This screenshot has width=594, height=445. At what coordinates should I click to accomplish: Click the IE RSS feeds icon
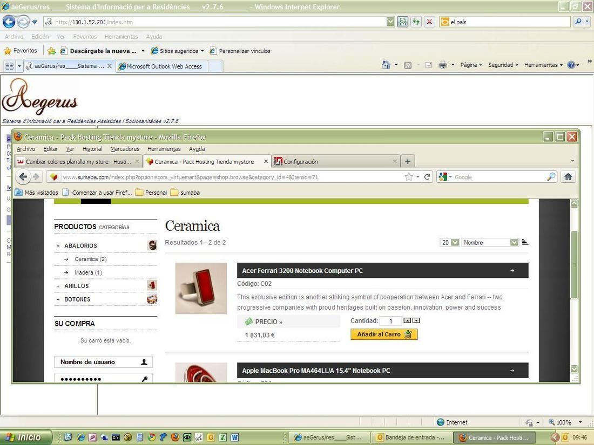click(x=408, y=65)
